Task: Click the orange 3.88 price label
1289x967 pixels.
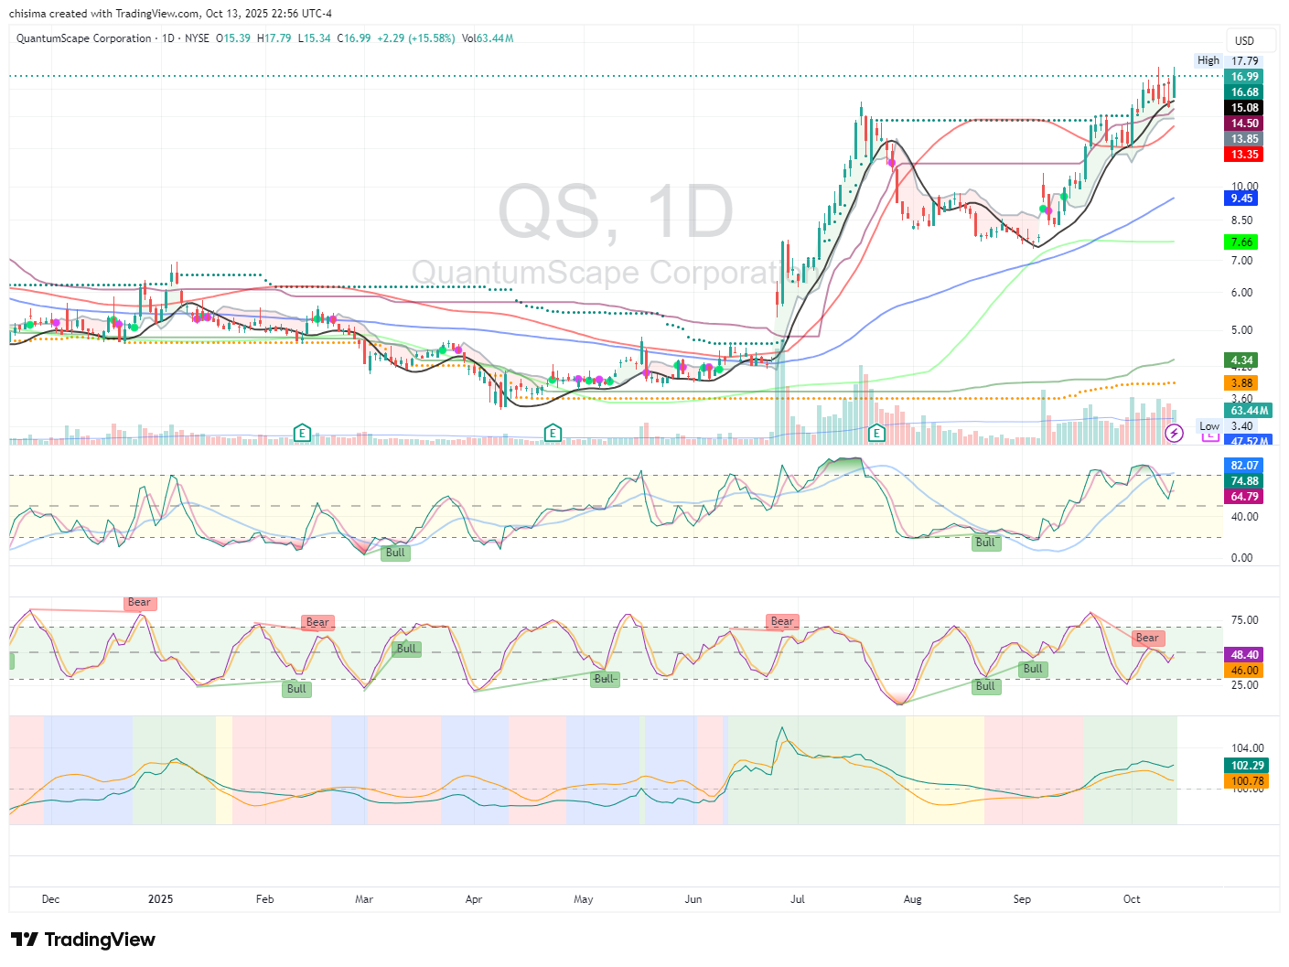Action: (1241, 383)
